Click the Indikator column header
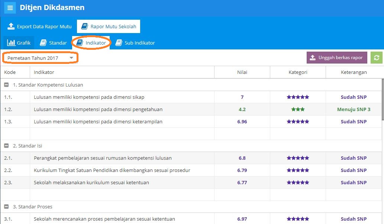The width and height of the screenshot is (384, 224). point(122,72)
